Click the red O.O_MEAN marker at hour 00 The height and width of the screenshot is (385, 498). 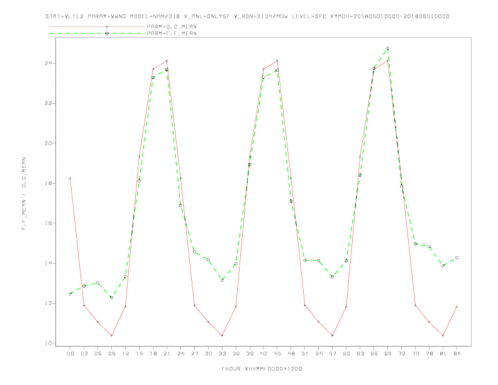[70, 179]
